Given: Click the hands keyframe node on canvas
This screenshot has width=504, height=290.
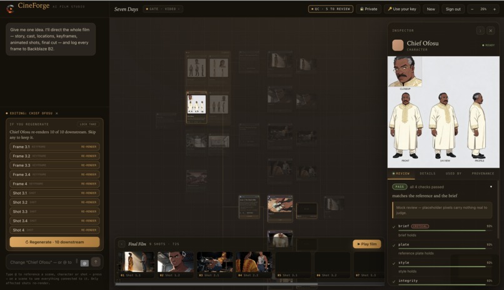Looking at the screenshot, I should [280, 208].
